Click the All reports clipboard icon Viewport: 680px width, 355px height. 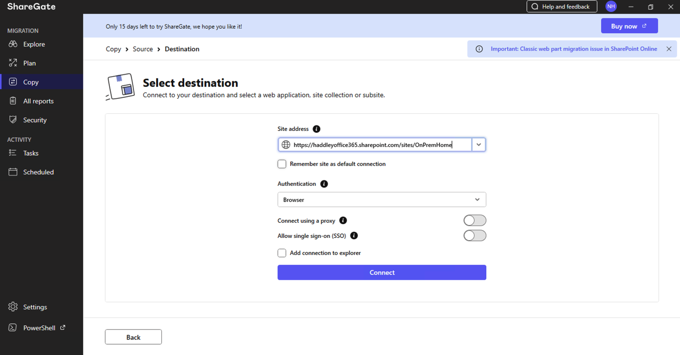click(13, 101)
